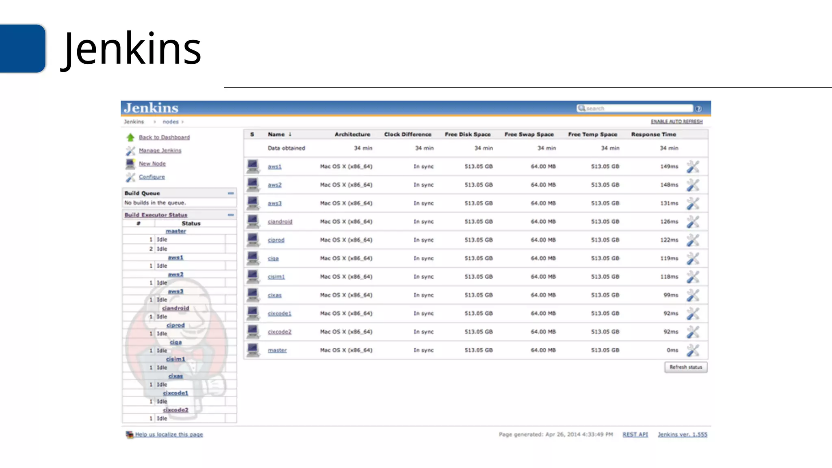
Task: Open the configure icon for the aws3 row
Action: point(693,203)
